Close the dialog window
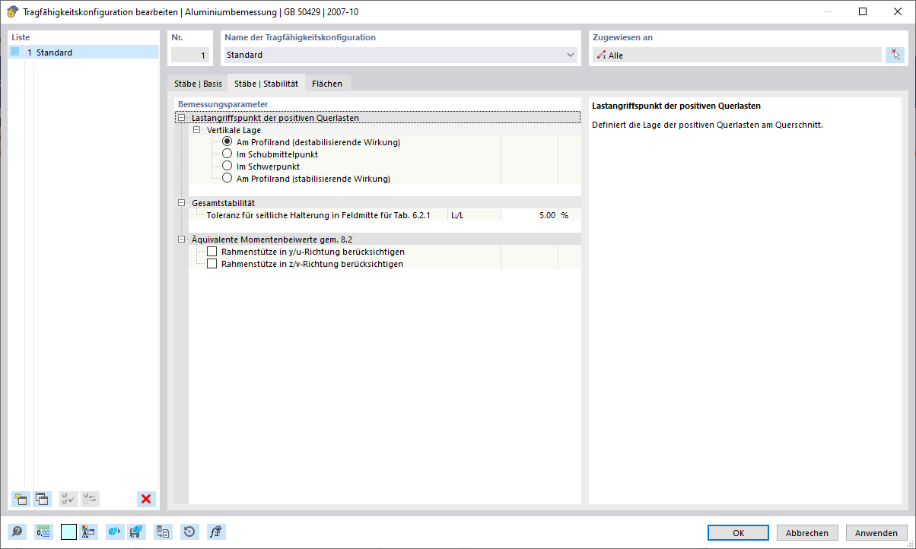This screenshot has width=916, height=549. click(898, 11)
